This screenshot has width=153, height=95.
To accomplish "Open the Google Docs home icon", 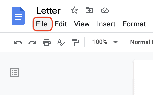I will [18, 16].
